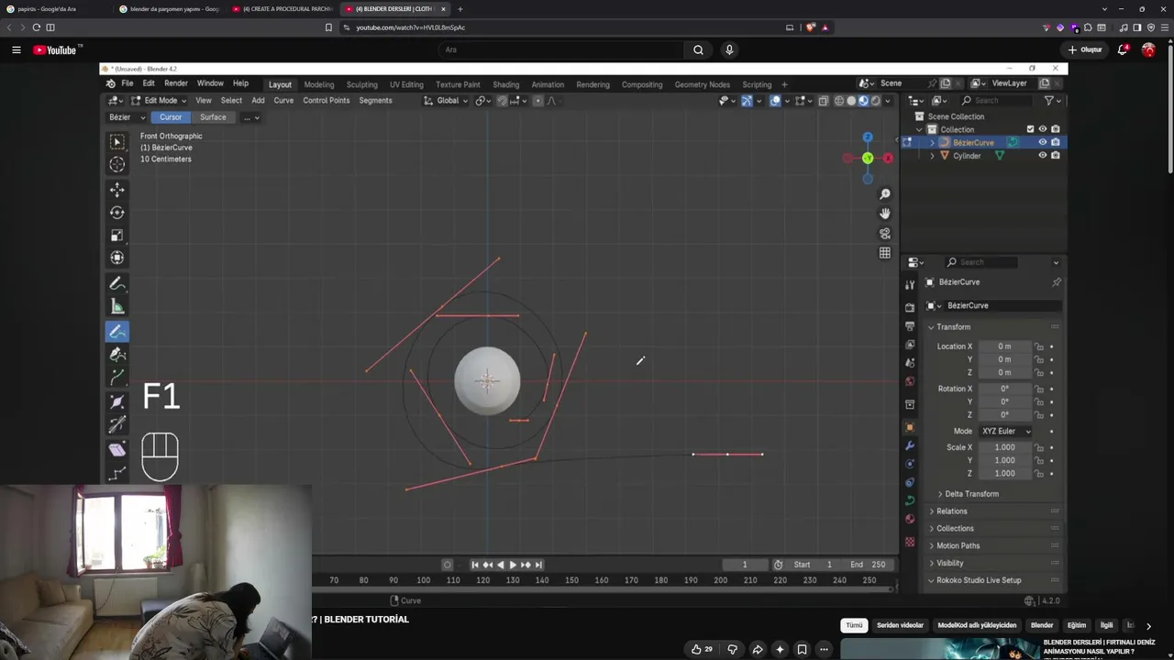Select the Surface depth option
Image resolution: width=1174 pixels, height=660 pixels.
(213, 117)
